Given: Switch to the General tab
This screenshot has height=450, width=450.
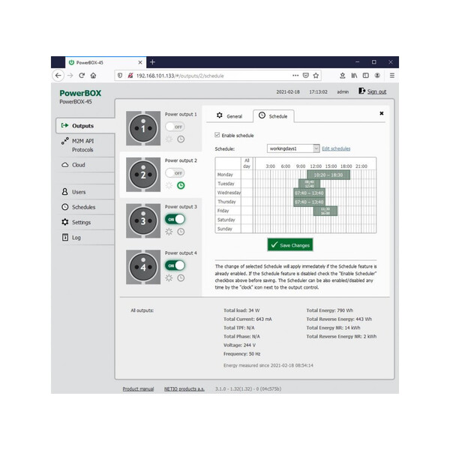Looking at the screenshot, I should [x=229, y=116].
